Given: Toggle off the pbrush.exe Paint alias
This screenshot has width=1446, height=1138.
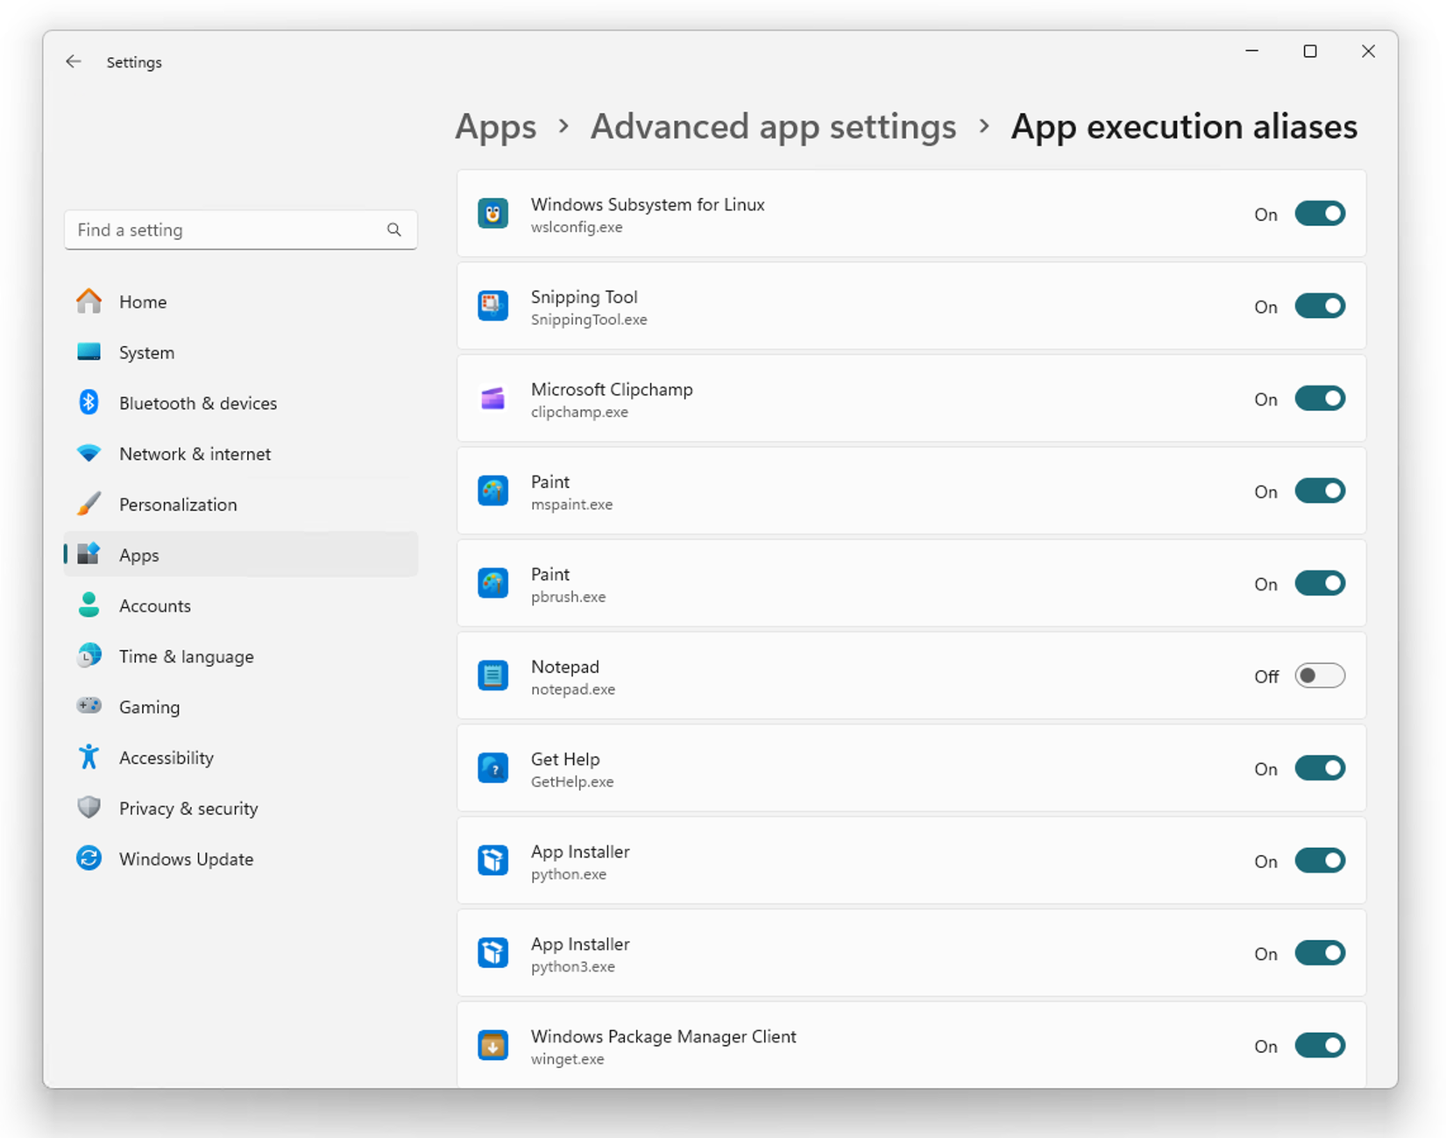Looking at the screenshot, I should (x=1320, y=583).
